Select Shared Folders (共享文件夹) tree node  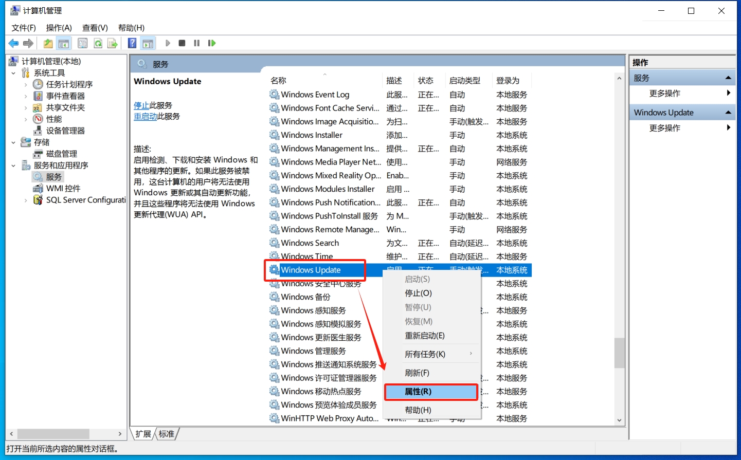[65, 107]
